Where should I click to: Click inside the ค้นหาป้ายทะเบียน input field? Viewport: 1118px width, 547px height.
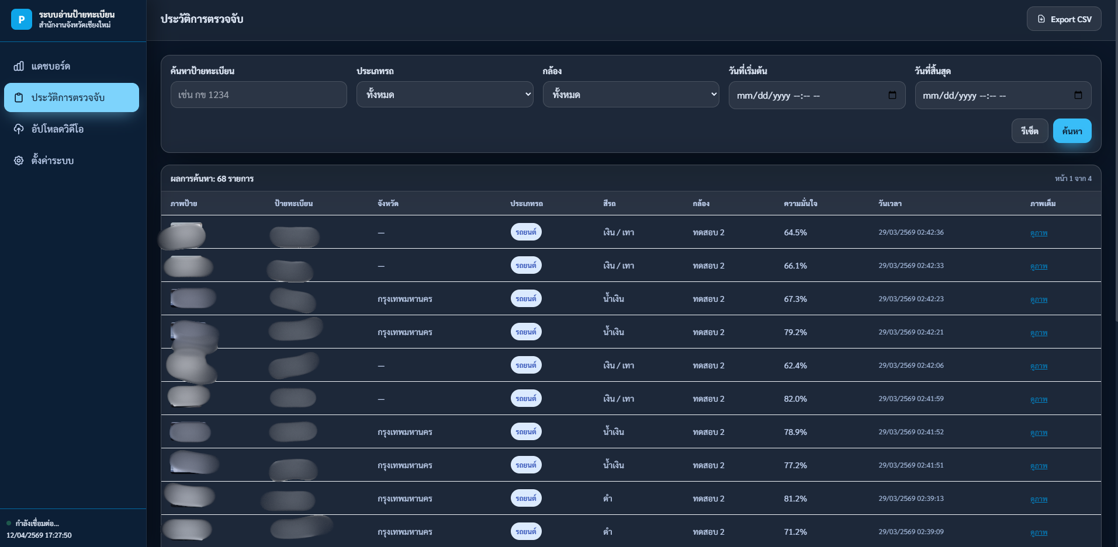coord(258,94)
